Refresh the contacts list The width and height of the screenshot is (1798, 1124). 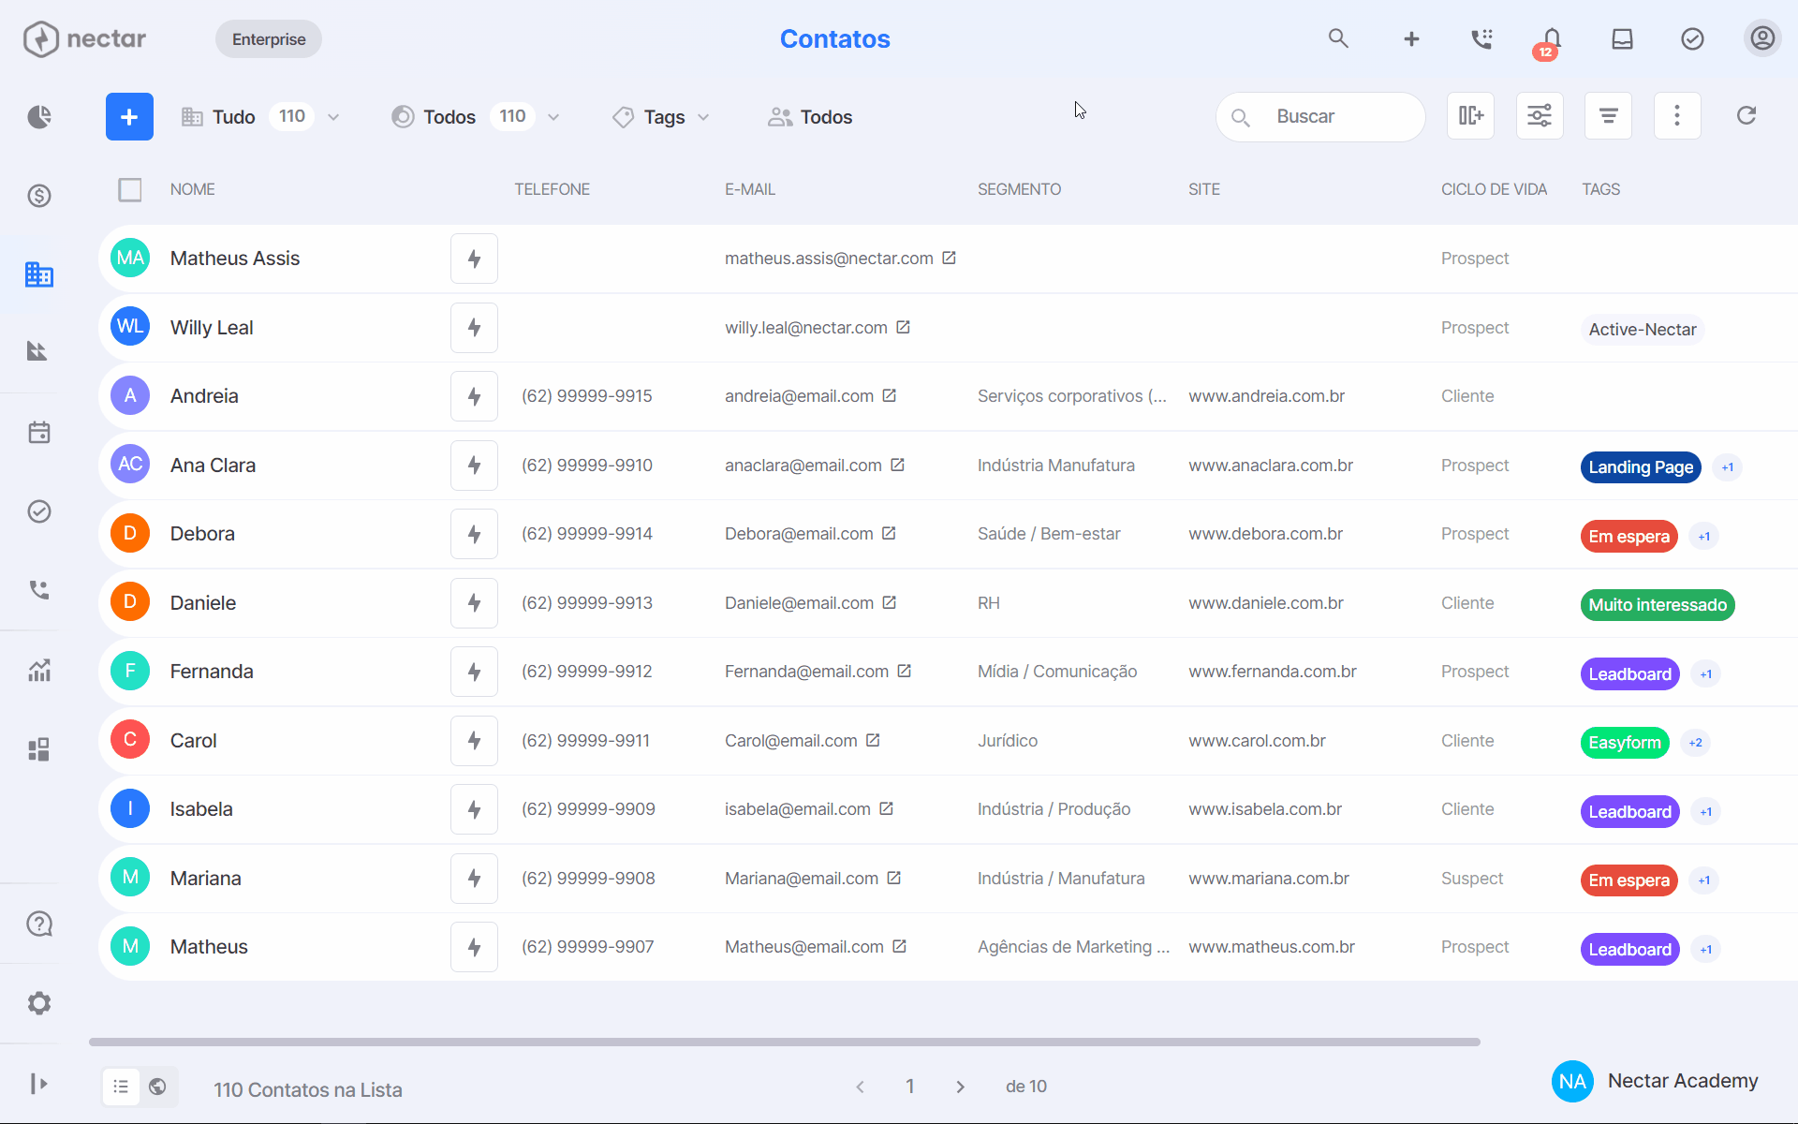coord(1746,116)
